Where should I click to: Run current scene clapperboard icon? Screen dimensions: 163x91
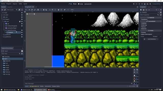145,4
